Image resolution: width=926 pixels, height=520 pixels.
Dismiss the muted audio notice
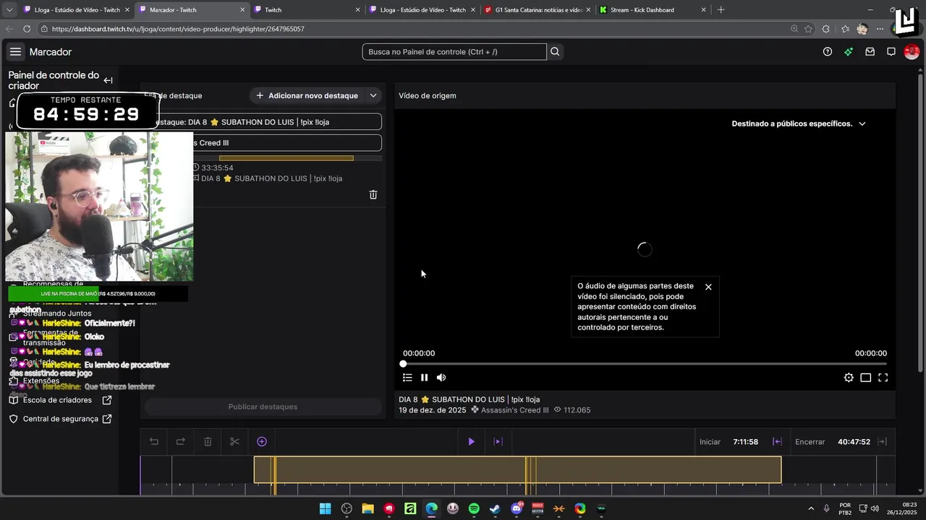[708, 287]
